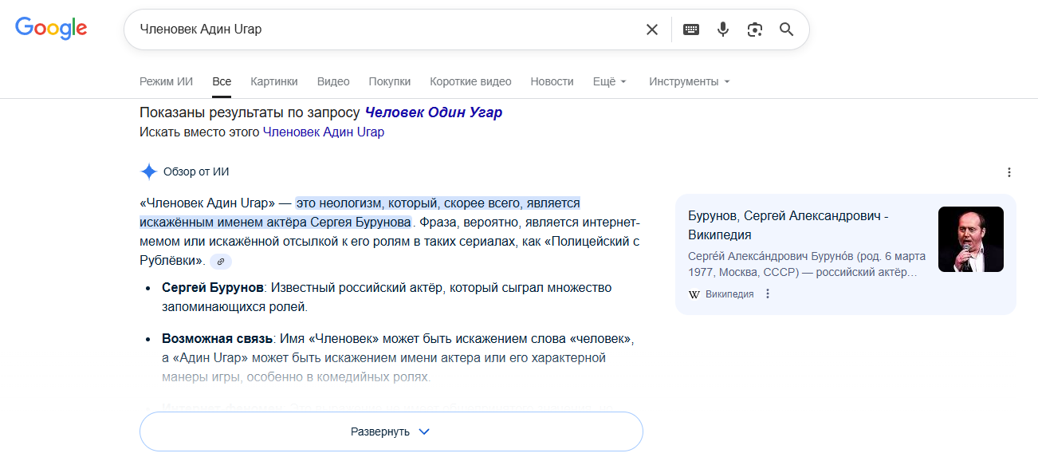This screenshot has width=1038, height=465.
Task: Expand the AI overview with Развернуть
Action: pyautogui.click(x=391, y=432)
